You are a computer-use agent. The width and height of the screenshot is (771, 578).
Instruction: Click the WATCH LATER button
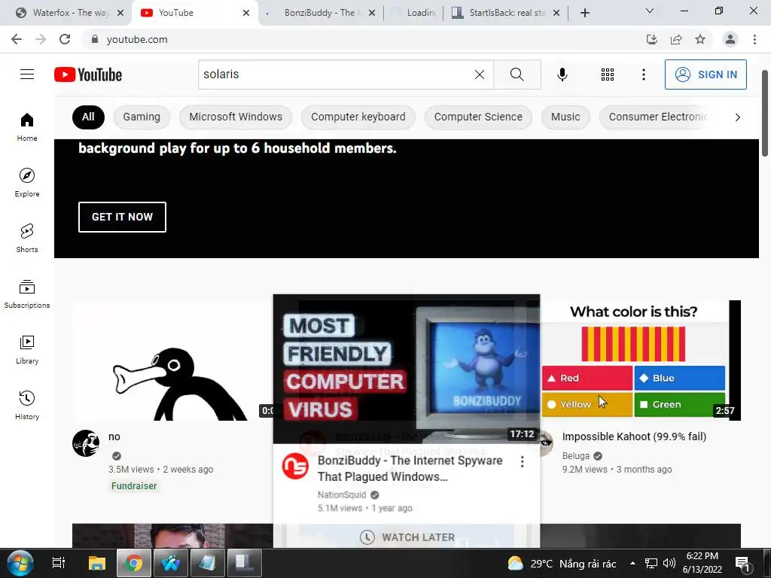click(407, 537)
